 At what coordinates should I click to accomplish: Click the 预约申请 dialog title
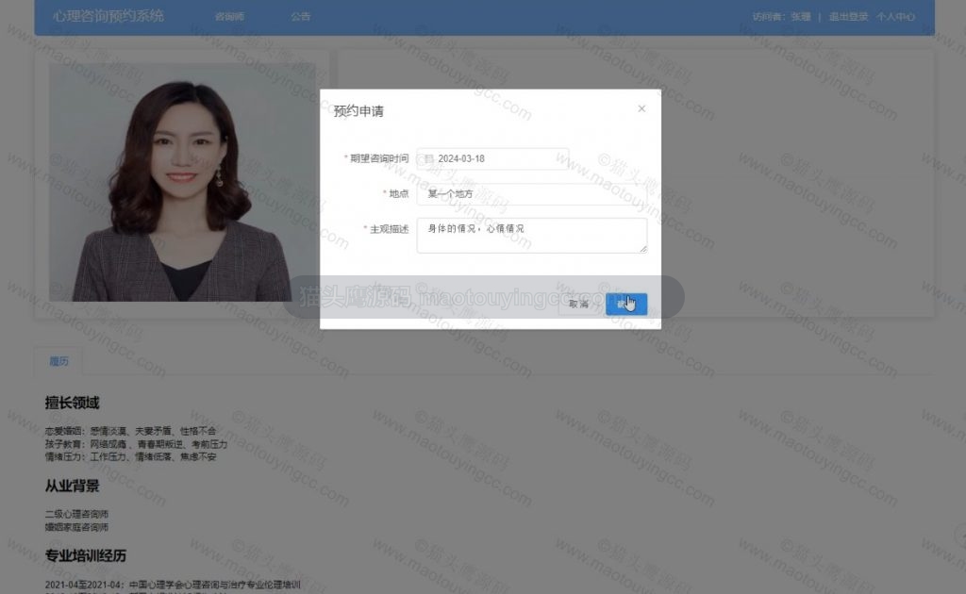pyautogui.click(x=358, y=111)
